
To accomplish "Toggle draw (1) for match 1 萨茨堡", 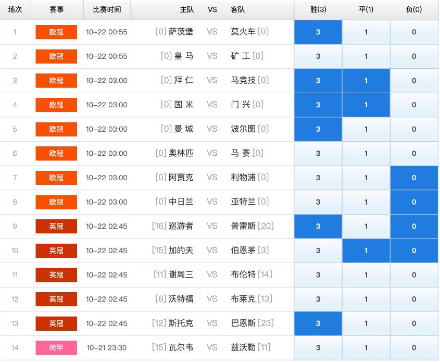I will (366, 32).
